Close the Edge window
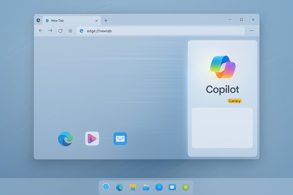The width and height of the screenshot is (293, 195). pyautogui.click(x=253, y=20)
